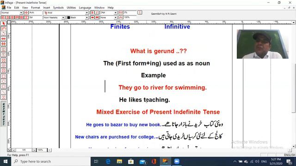Select the hand/pan tool in toolbox
296x166 pixels.
click(x=3, y=29)
